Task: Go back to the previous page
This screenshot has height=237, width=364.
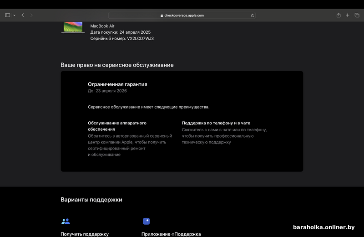Action: [23, 15]
